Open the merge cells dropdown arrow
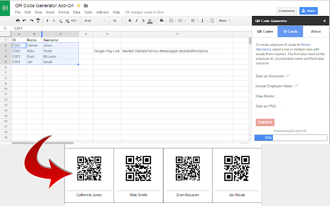The width and height of the screenshot is (330, 206). point(185,21)
